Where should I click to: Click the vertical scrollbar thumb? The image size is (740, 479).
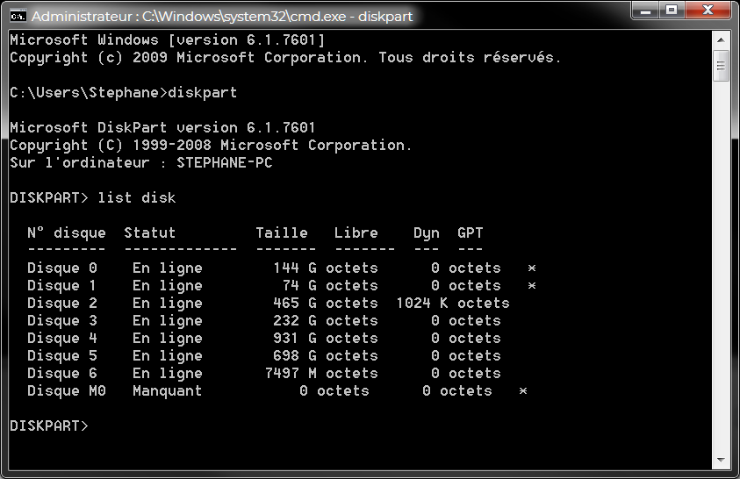[721, 65]
